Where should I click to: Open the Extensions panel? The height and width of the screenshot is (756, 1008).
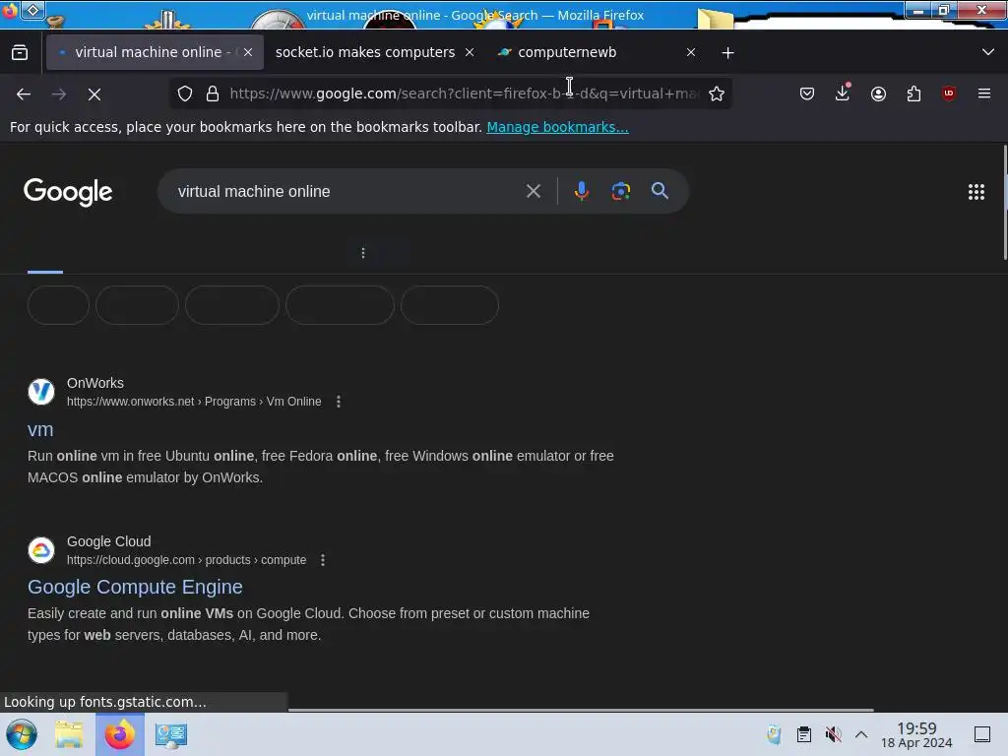pos(913,94)
